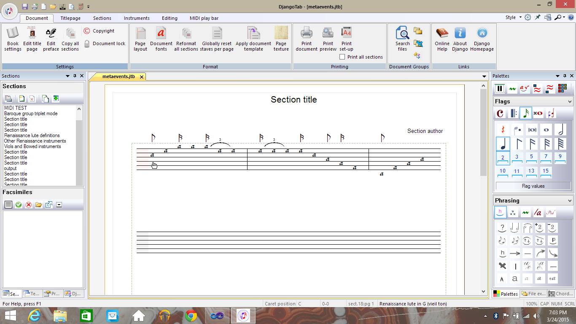Toggle auto-hide pin on Sections panel
This screenshot has height=324, width=576.
point(75,76)
